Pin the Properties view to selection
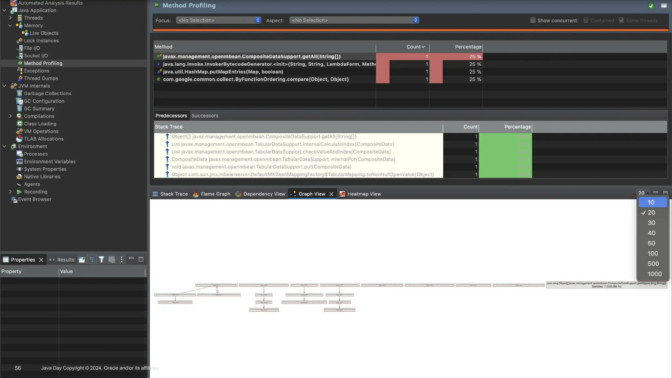 pos(82,260)
